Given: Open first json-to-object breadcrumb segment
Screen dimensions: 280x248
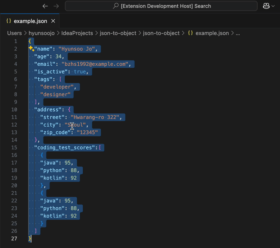Looking at the screenshot, I should tap(118, 33).
